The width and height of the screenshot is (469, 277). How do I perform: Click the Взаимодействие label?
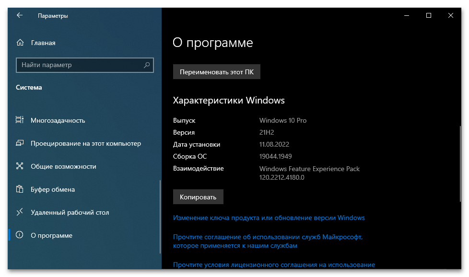[199, 169]
